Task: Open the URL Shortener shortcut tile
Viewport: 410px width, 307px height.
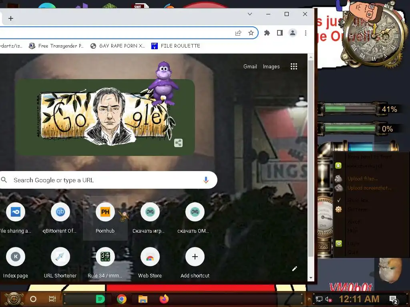Action: click(x=60, y=263)
